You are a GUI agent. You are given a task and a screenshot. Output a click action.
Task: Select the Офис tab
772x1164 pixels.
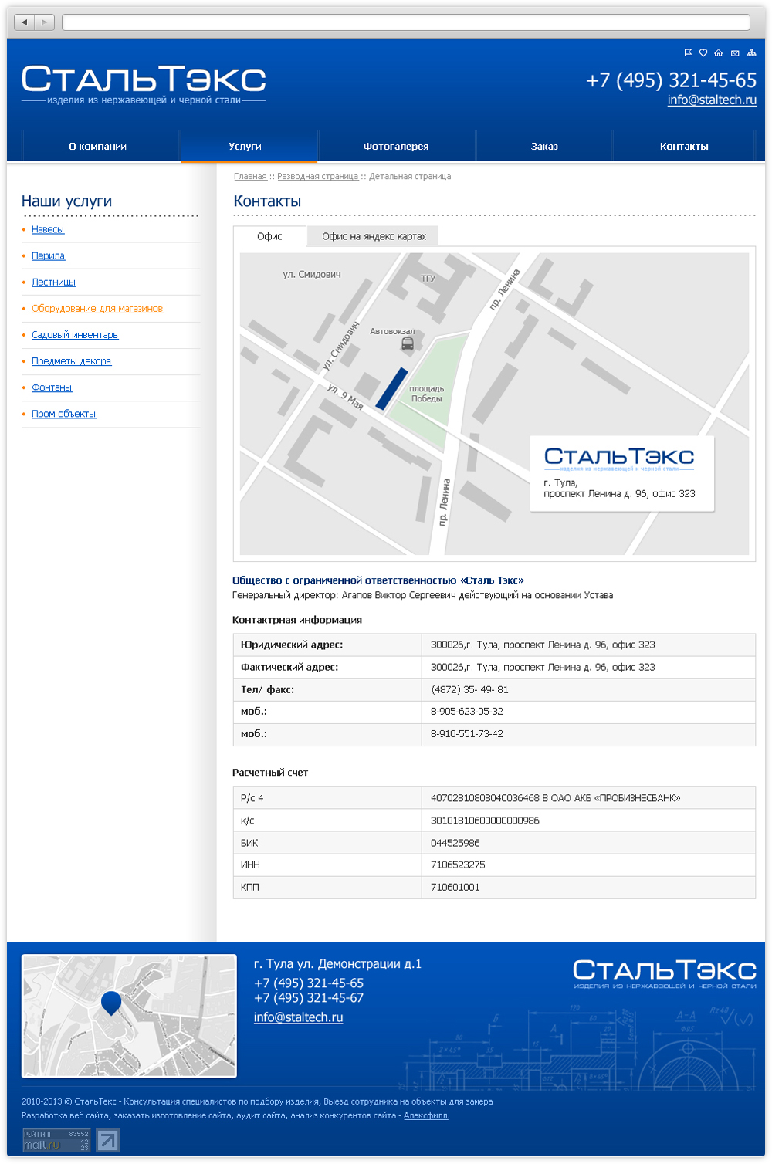(x=269, y=236)
